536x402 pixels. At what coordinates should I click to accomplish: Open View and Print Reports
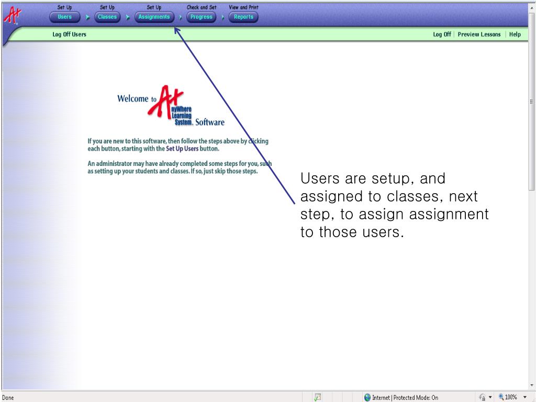[x=243, y=17]
